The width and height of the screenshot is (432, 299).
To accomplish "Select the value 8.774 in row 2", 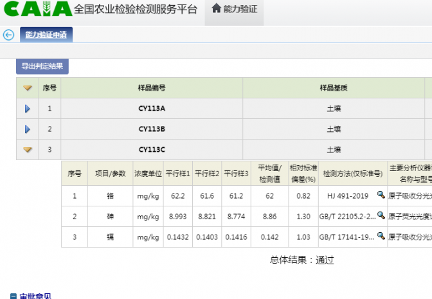I will click(x=236, y=217).
